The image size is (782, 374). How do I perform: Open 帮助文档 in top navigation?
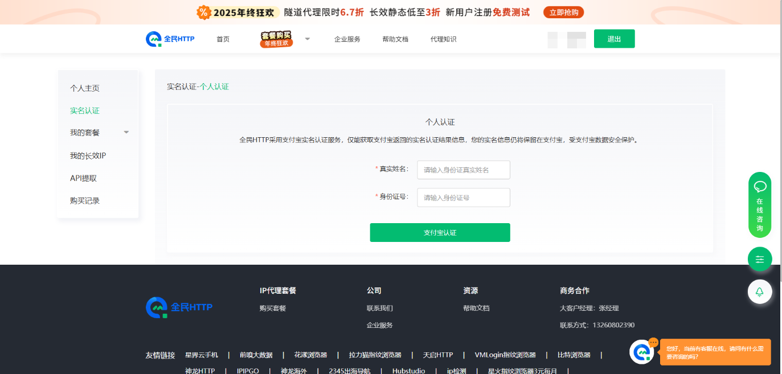click(395, 39)
